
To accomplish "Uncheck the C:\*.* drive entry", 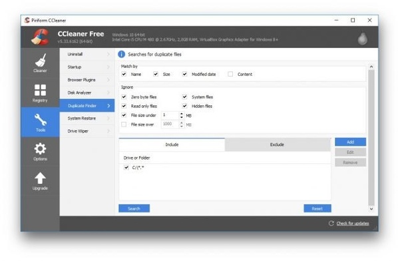I will coord(126,168).
